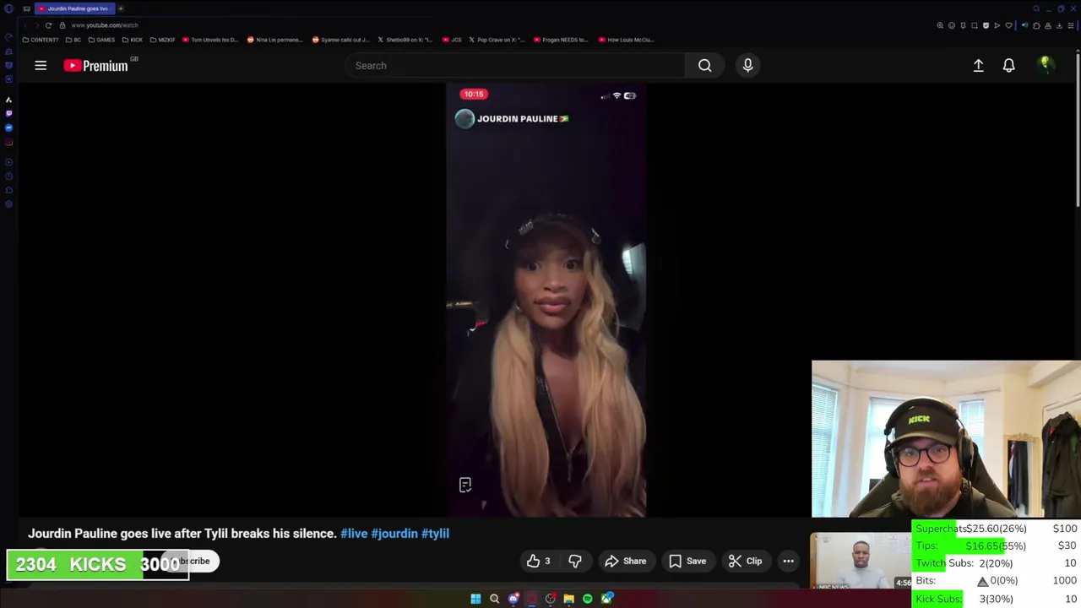The image size is (1081, 608).
Task: Open the browser easy setup menu
Action: (x=1071, y=25)
